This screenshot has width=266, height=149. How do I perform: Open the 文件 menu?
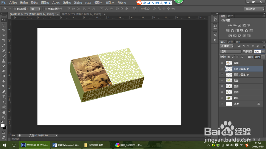[13, 3]
